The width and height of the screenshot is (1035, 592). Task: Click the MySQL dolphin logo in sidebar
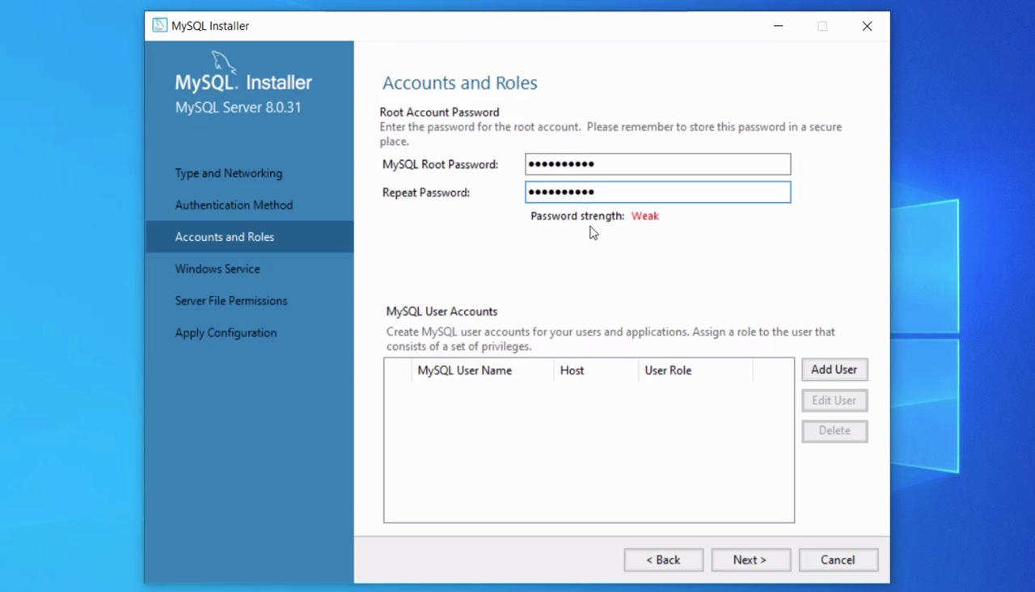pos(223,63)
